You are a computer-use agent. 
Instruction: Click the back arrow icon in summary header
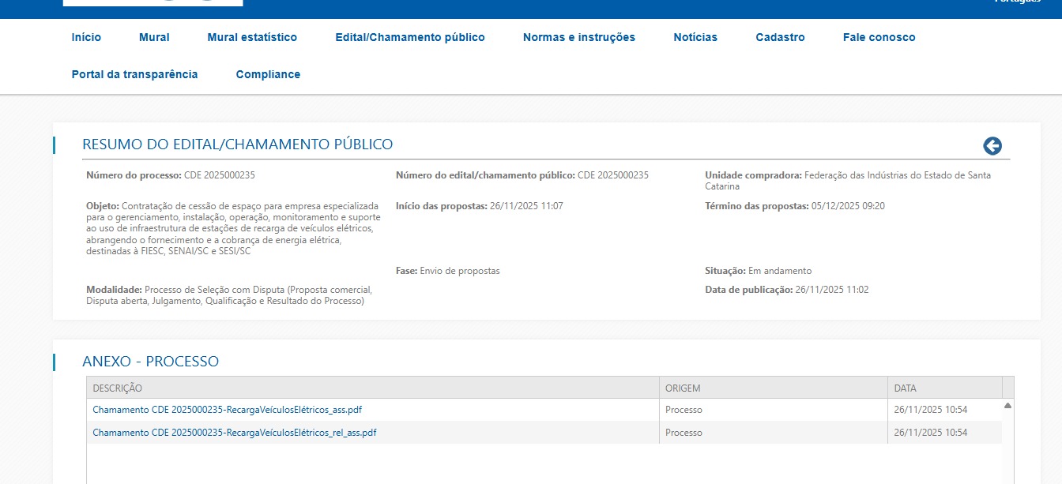click(x=992, y=146)
